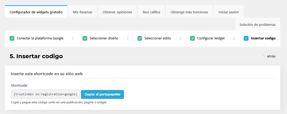Click the trustindex shortcode field
This screenshot has width=287, height=114.
45,94
